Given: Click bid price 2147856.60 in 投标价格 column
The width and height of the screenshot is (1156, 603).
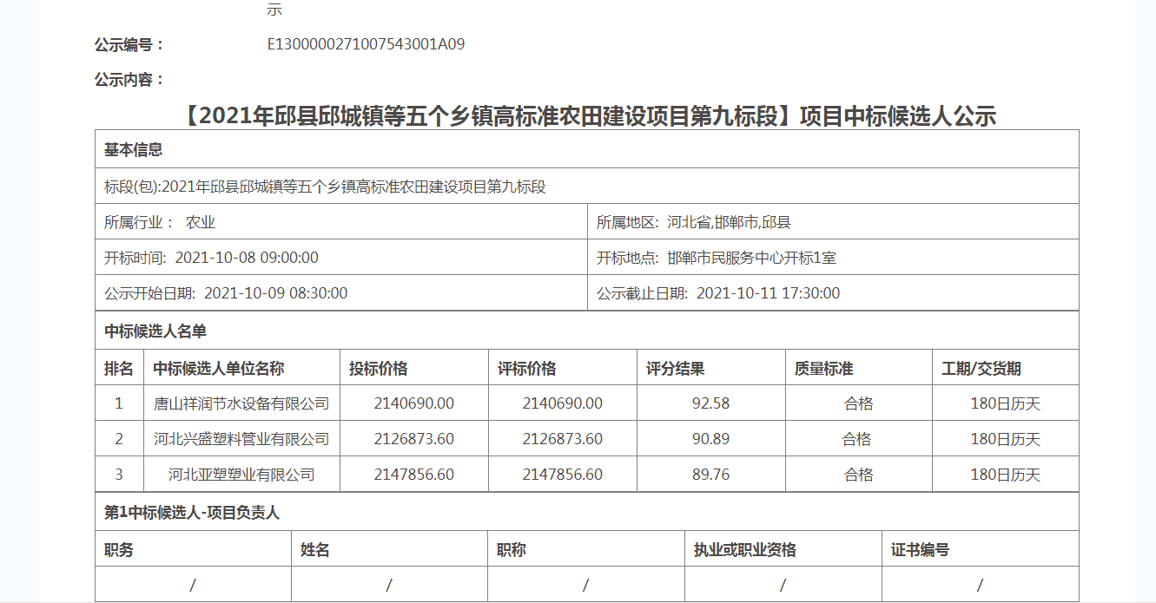Looking at the screenshot, I should (414, 475).
